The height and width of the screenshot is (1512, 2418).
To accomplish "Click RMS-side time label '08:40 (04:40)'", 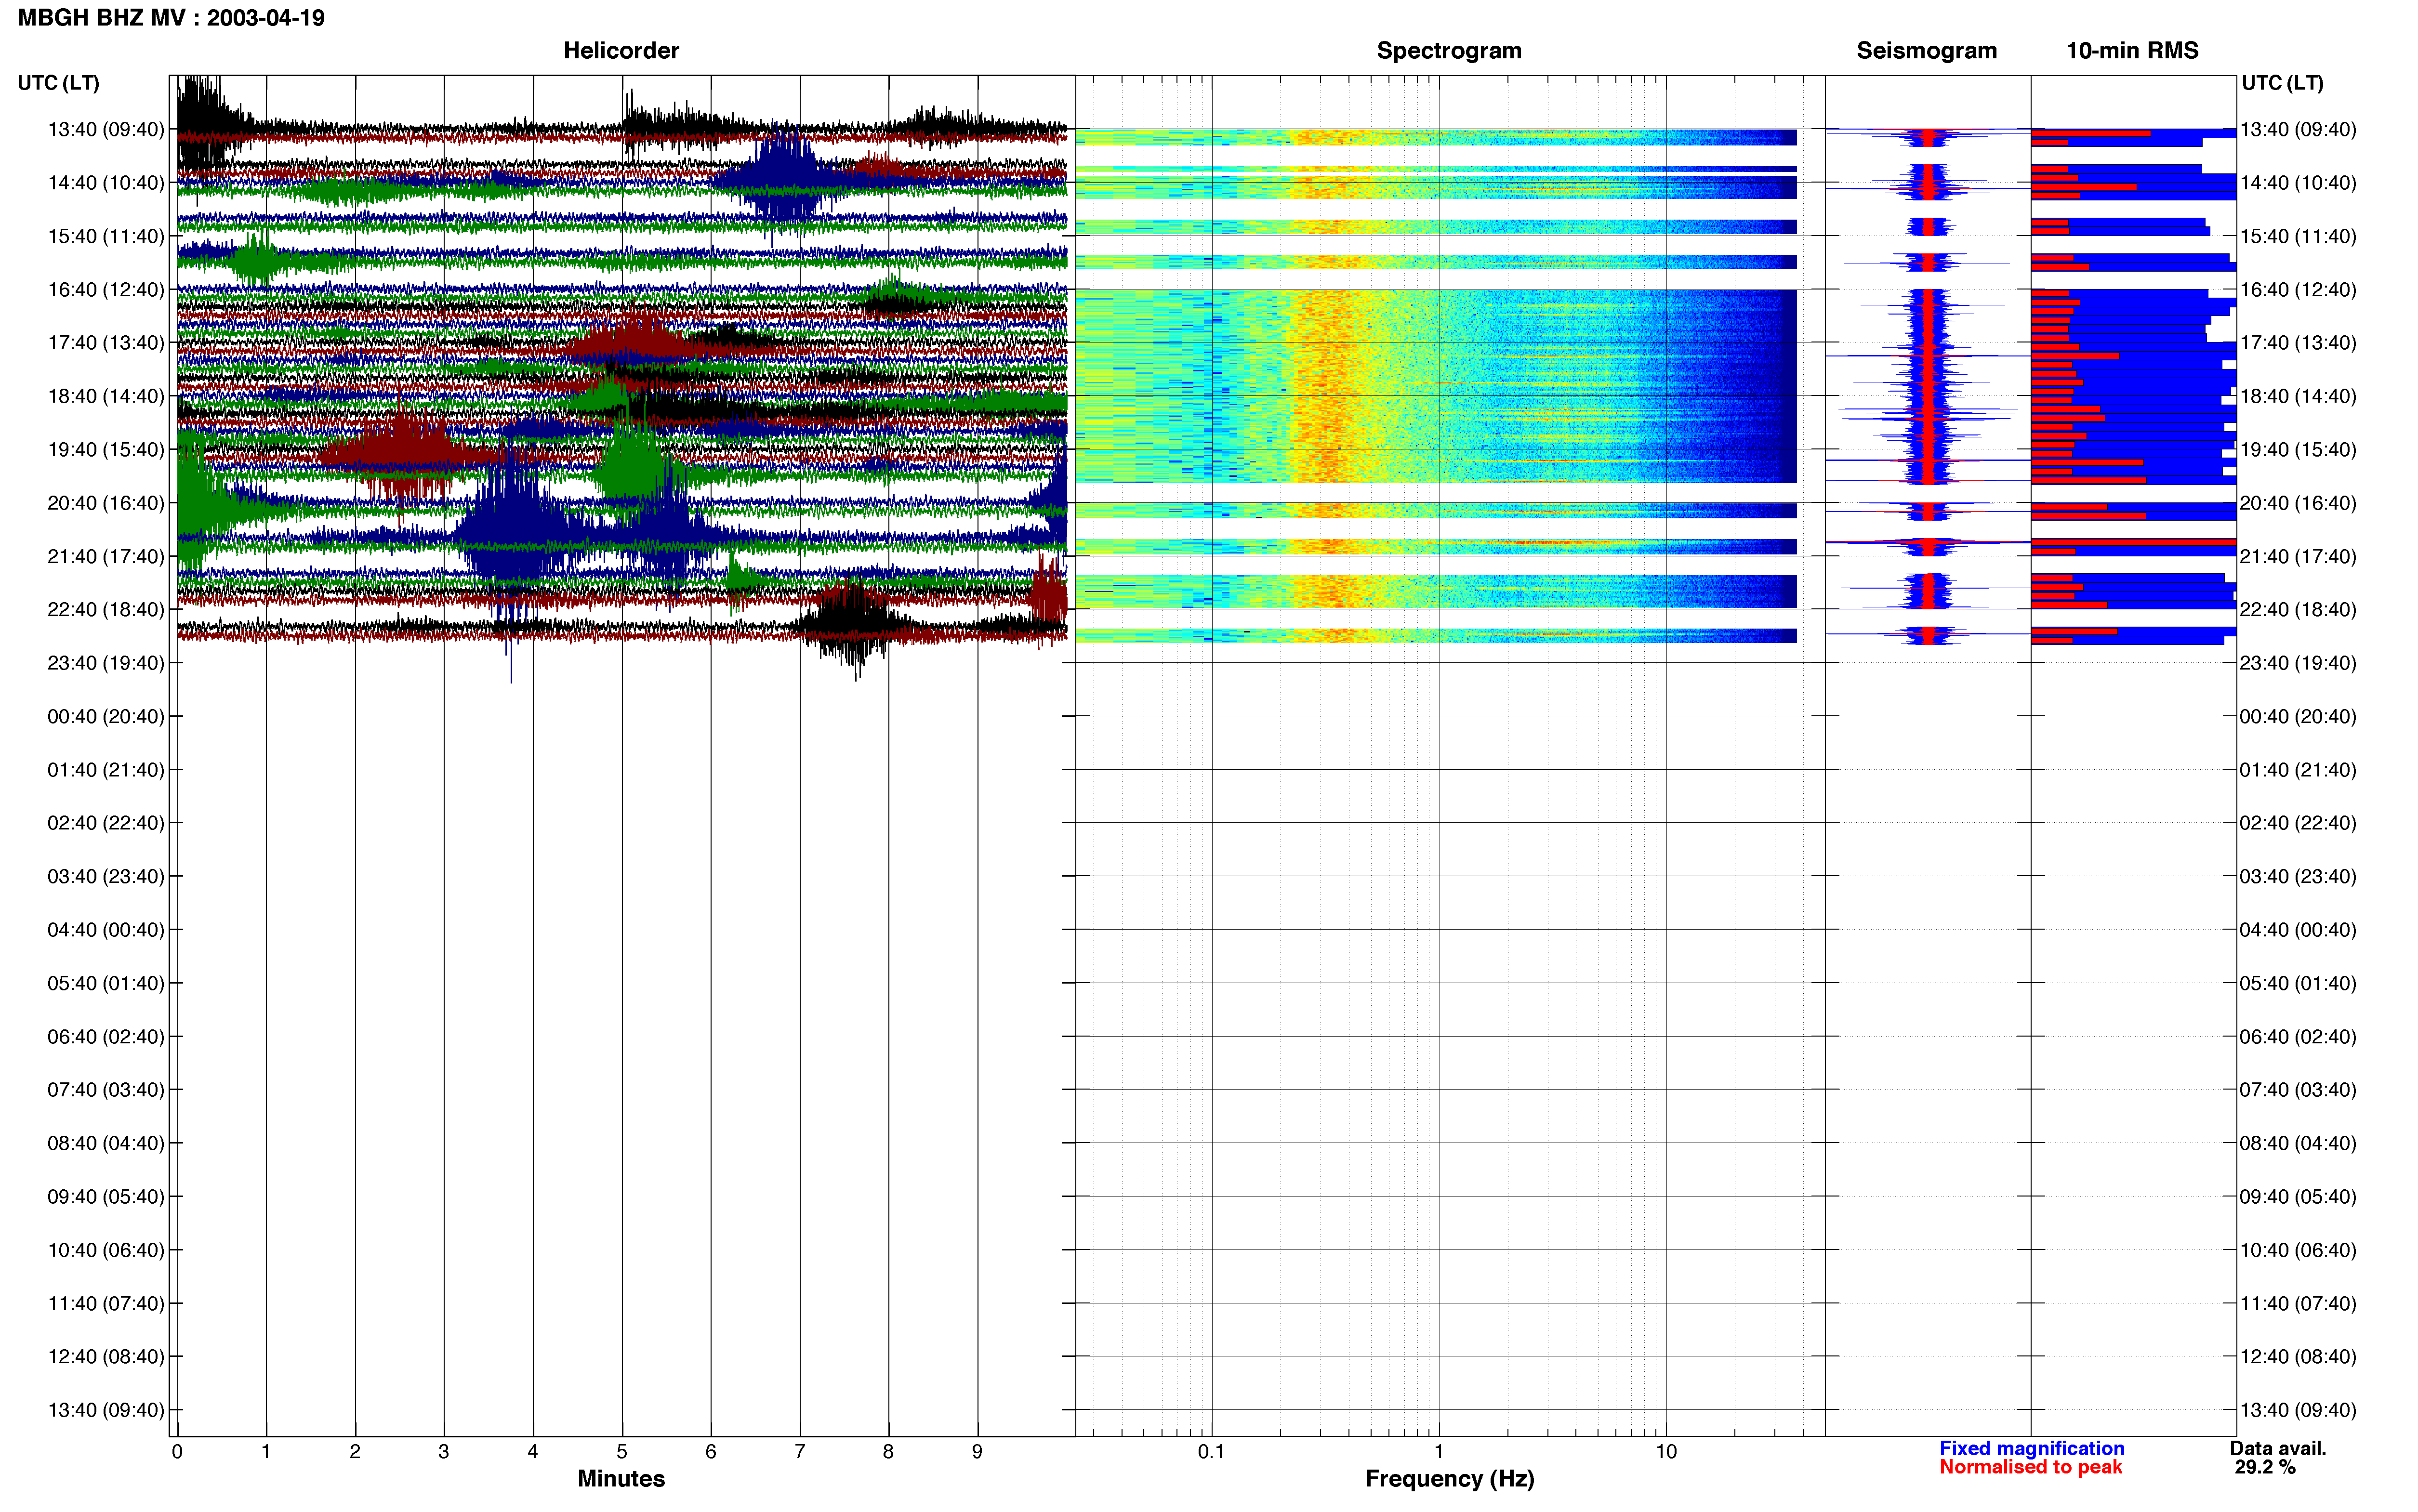I will tap(2298, 1143).
